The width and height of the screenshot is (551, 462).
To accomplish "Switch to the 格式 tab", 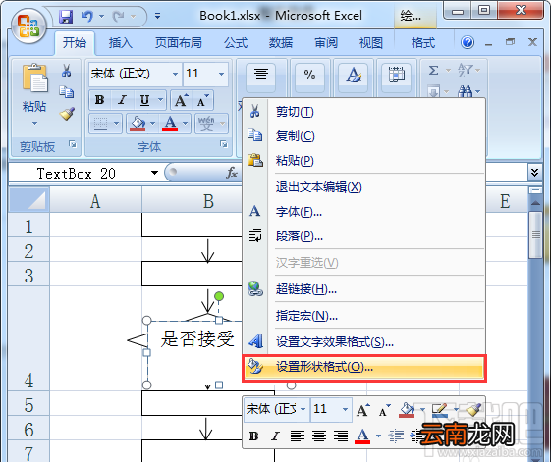I will [x=423, y=43].
